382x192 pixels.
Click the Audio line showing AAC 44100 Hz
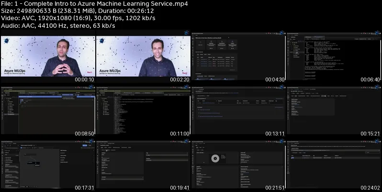pyautogui.click(x=58, y=25)
